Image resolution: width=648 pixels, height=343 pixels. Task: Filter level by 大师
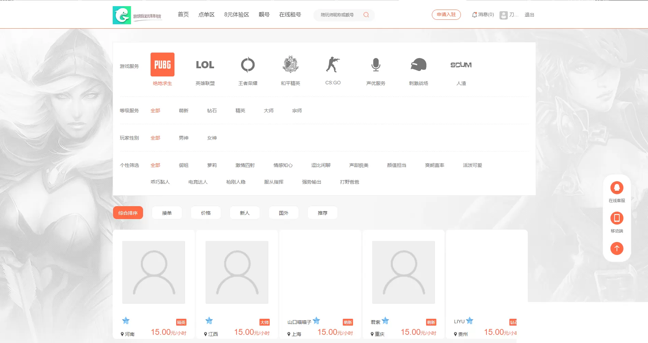coord(269,111)
